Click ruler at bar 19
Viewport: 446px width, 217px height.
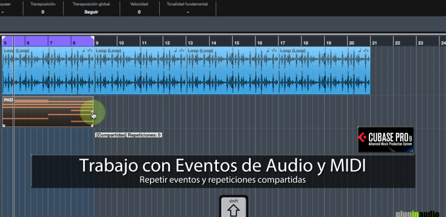328,43
